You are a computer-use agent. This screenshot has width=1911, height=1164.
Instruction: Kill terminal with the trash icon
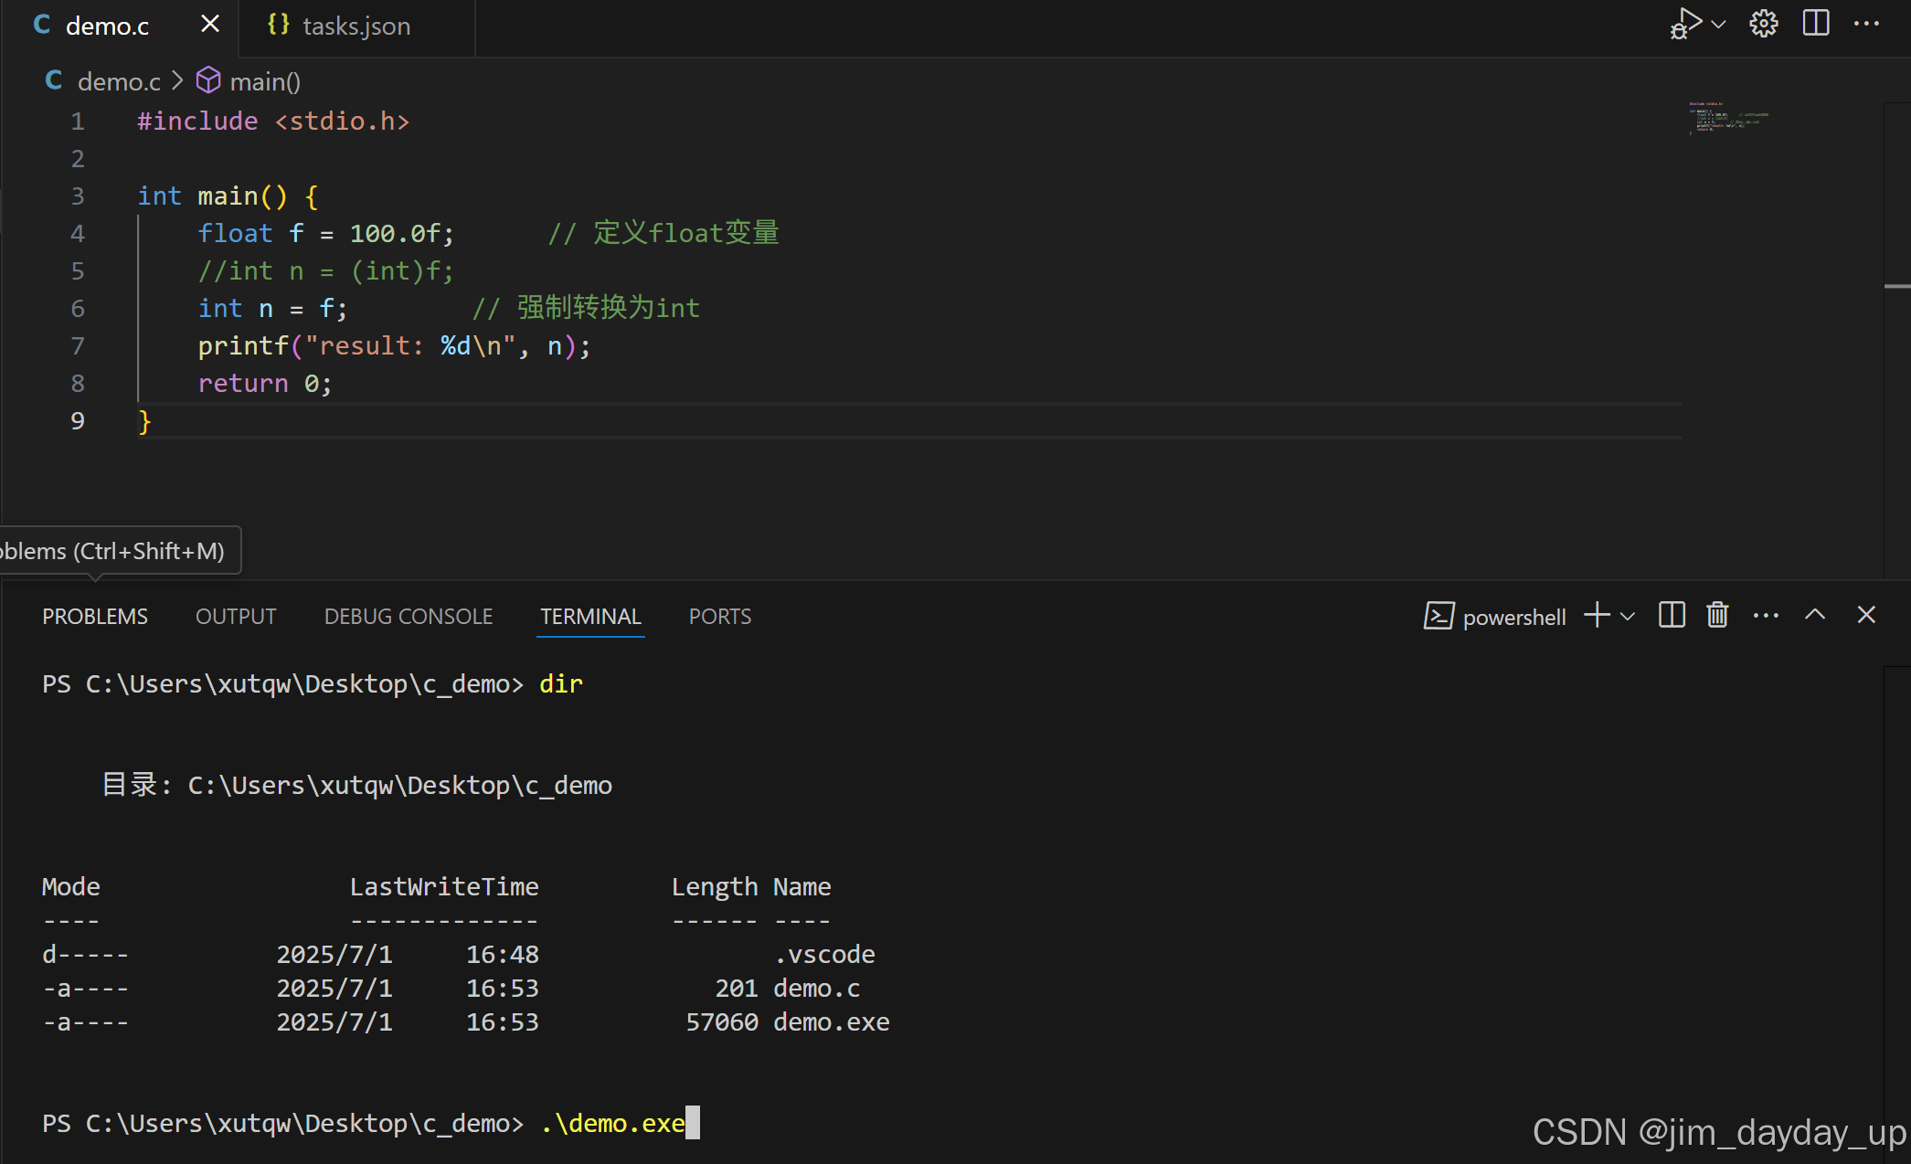pos(1717,616)
